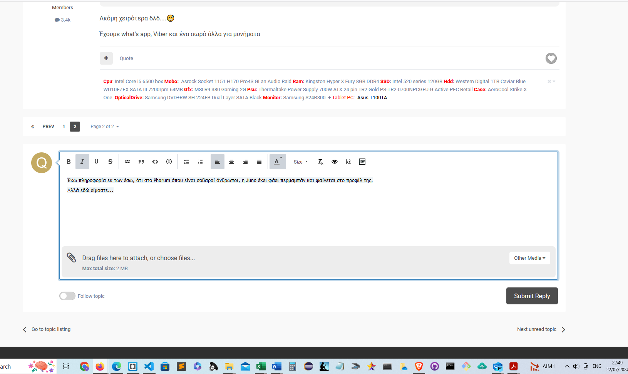The image size is (628, 374).
Task: Open the Other Media dropdown
Action: 529,258
